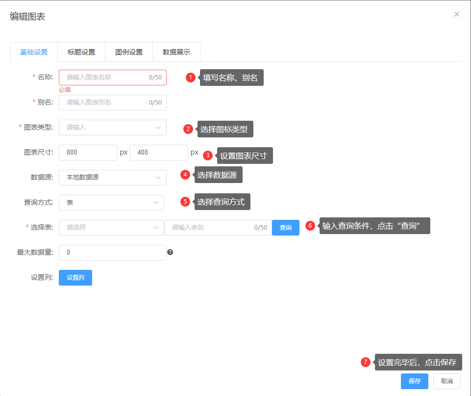Expand the 选择表 dropdown
471x396 pixels.
111,228
